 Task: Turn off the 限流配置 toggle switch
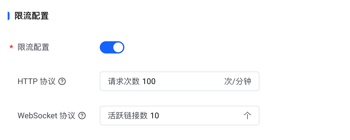click(112, 47)
